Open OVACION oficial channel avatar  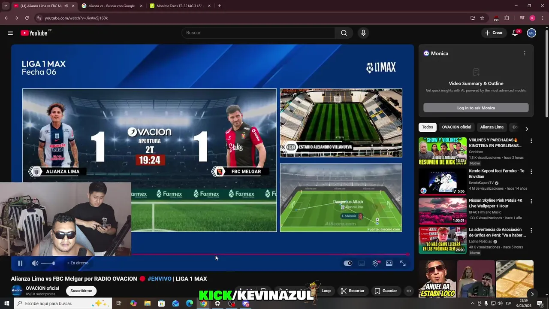point(17,291)
